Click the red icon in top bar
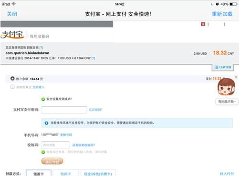Viewport: 239px width, 176px height. [203, 24]
